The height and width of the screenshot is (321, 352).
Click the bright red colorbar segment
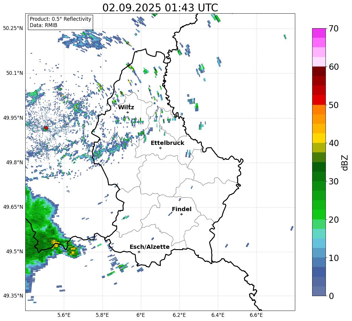(x=319, y=100)
